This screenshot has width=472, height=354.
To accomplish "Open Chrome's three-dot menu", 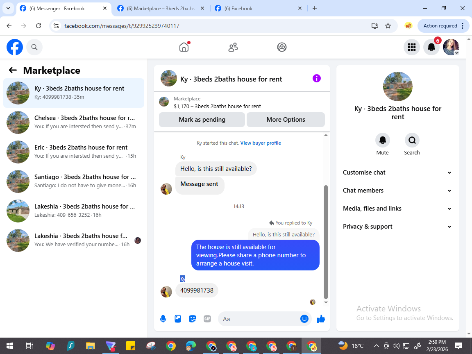I will click(x=463, y=26).
